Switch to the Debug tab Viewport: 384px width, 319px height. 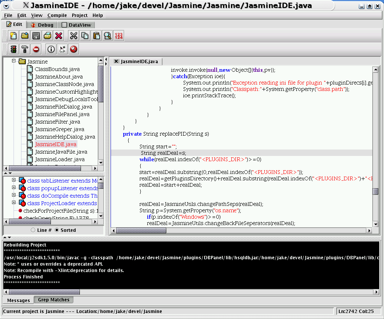pos(42,25)
